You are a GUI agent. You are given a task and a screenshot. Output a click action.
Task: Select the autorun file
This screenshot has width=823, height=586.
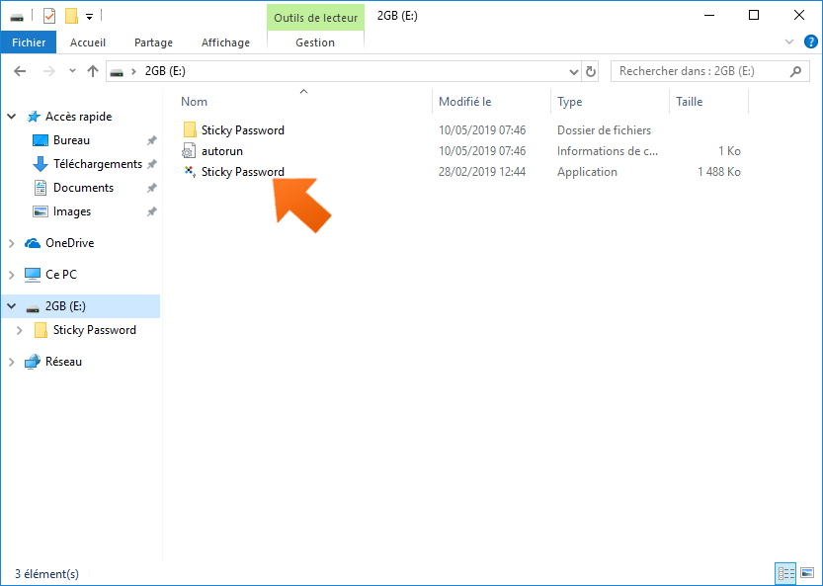coord(222,151)
